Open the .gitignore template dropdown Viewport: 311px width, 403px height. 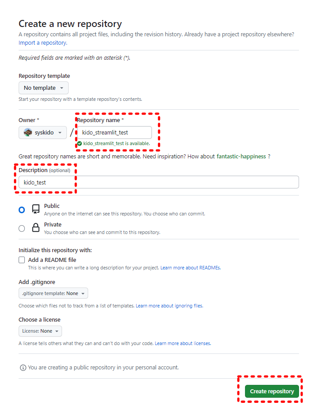53,293
